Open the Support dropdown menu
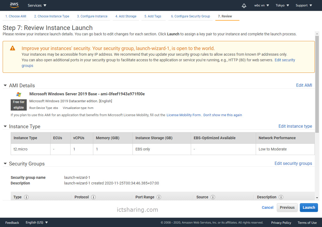The width and height of the screenshot is (322, 227). (x=304, y=5)
